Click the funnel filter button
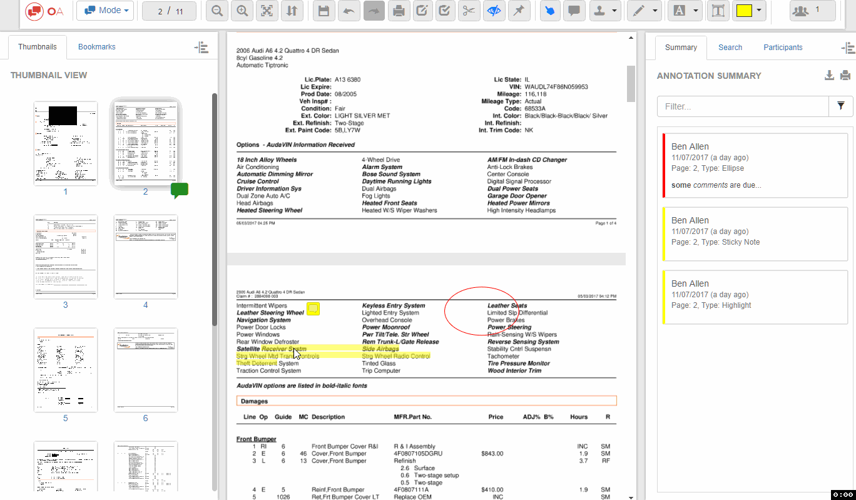The width and height of the screenshot is (856, 500). [x=841, y=106]
